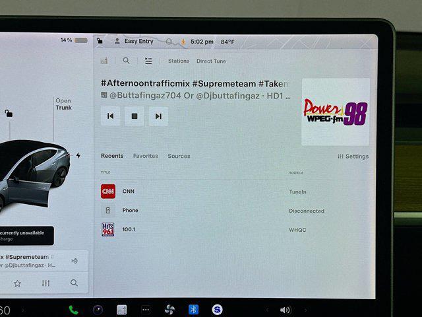The width and height of the screenshot is (422, 317).
Task: Open the dashcam camera app icon
Action: pyautogui.click(x=98, y=310)
